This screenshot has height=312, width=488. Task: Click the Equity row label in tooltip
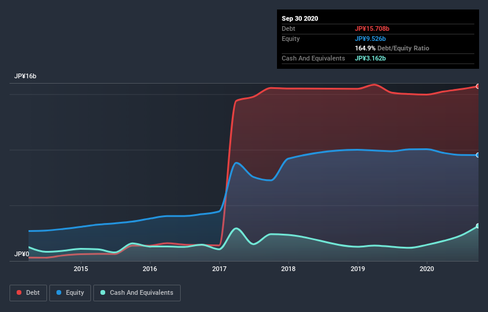(291, 39)
